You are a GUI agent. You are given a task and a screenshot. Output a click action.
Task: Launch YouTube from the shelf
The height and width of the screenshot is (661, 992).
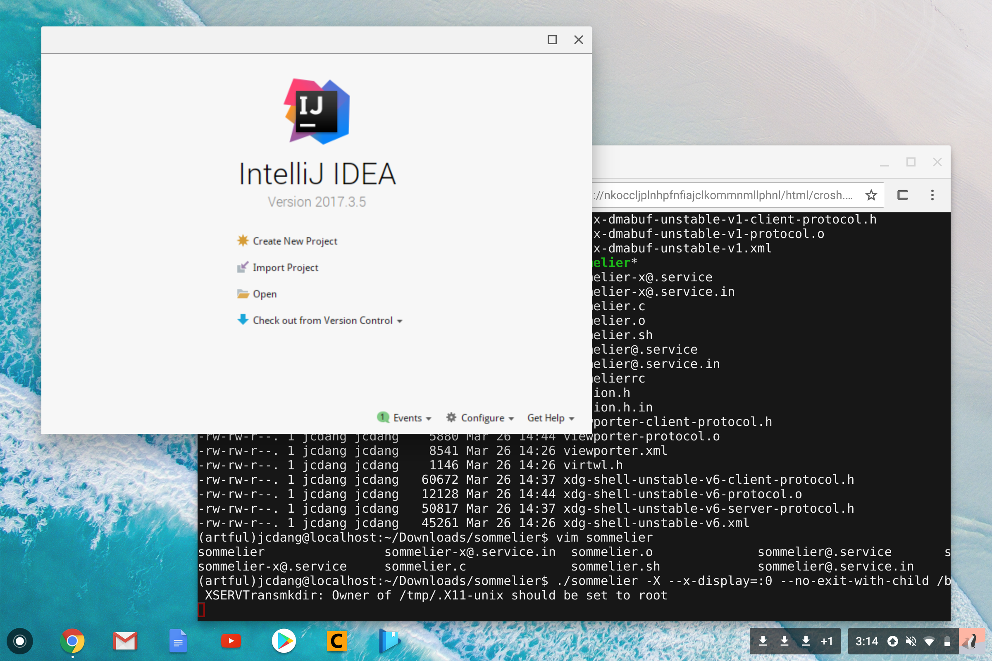(231, 641)
